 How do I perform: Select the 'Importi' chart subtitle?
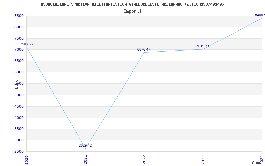click(132, 11)
